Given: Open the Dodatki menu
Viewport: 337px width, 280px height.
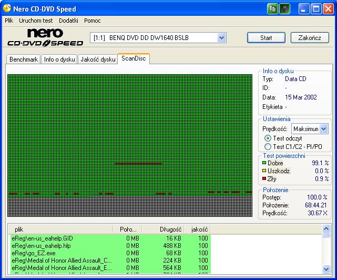Looking at the screenshot, I should 68,21.
